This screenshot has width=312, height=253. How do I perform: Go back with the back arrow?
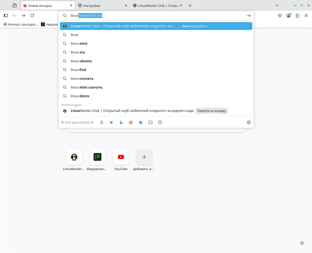click(15, 16)
